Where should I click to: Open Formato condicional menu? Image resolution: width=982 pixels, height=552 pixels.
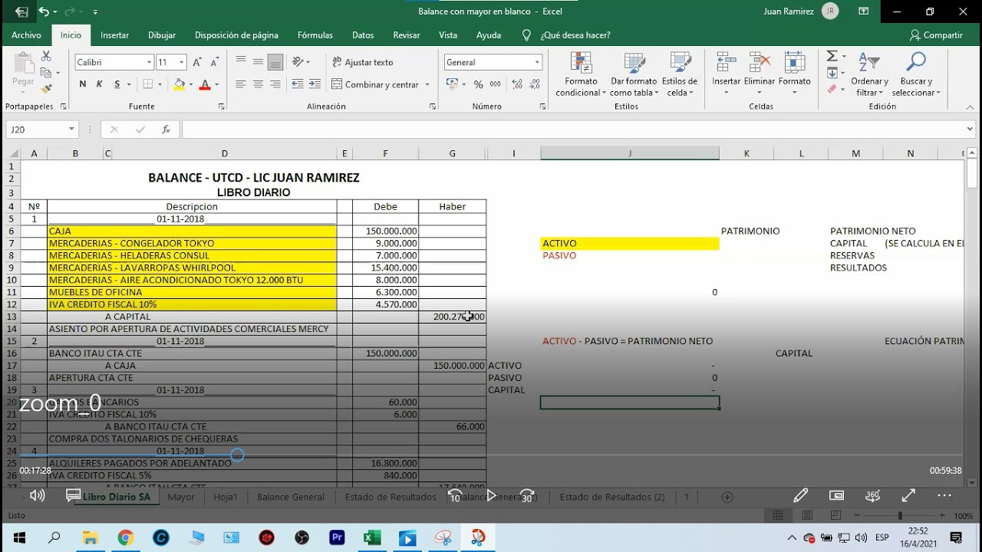click(x=581, y=75)
